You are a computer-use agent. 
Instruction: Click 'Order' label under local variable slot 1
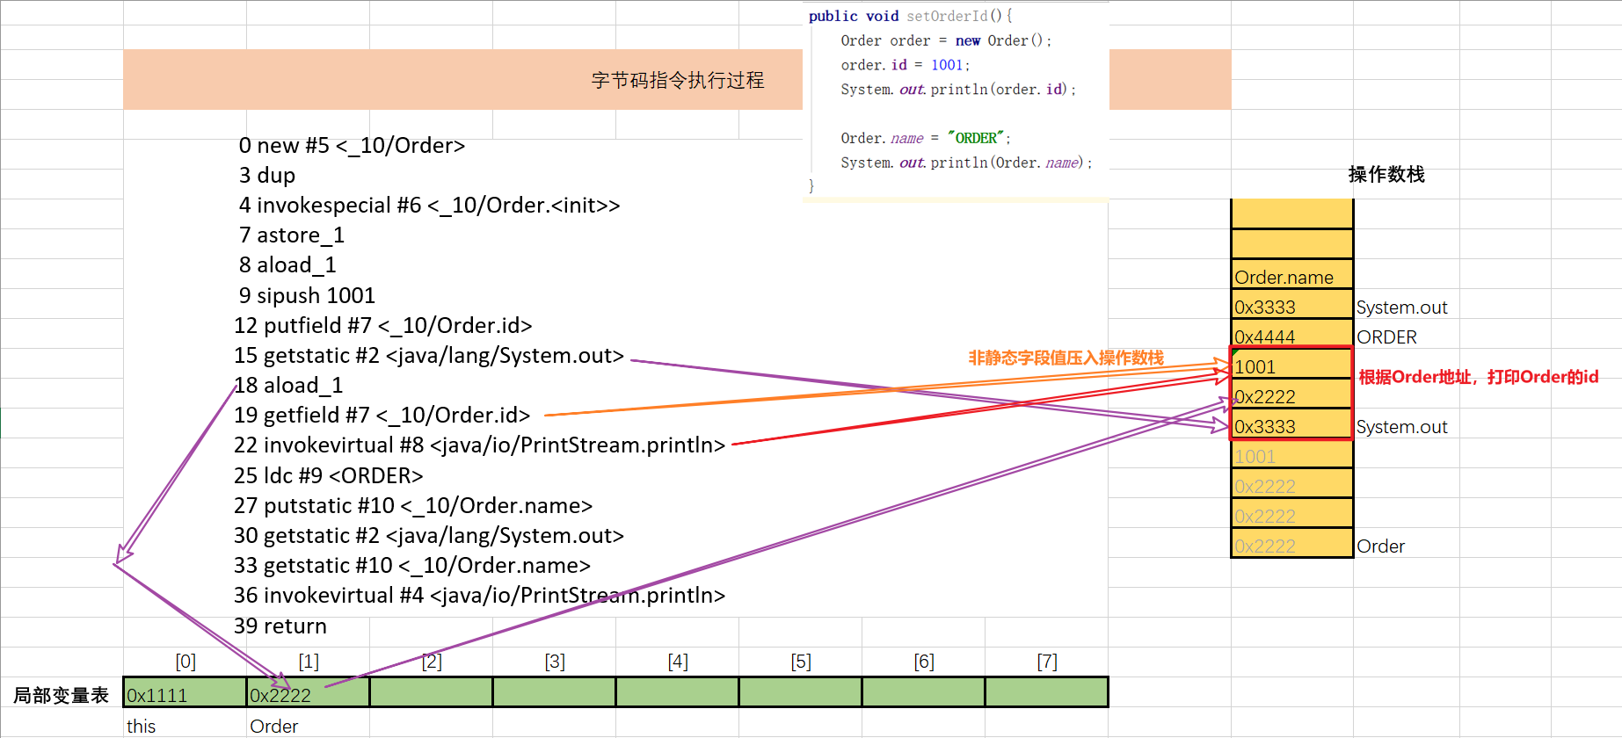click(273, 726)
